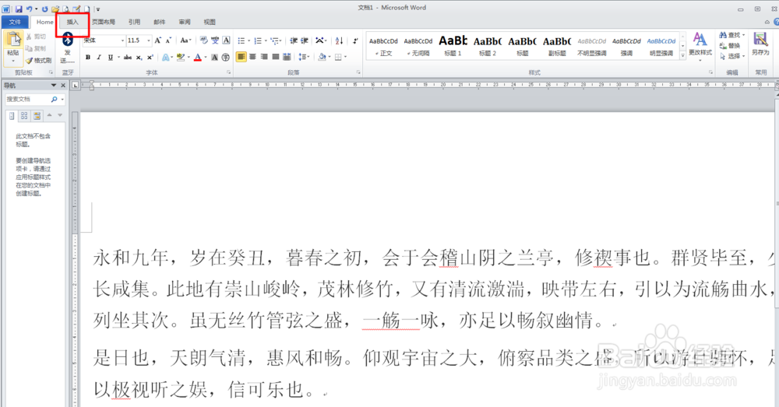Click the red Font Color button
The height and width of the screenshot is (407, 779).
tap(198, 57)
